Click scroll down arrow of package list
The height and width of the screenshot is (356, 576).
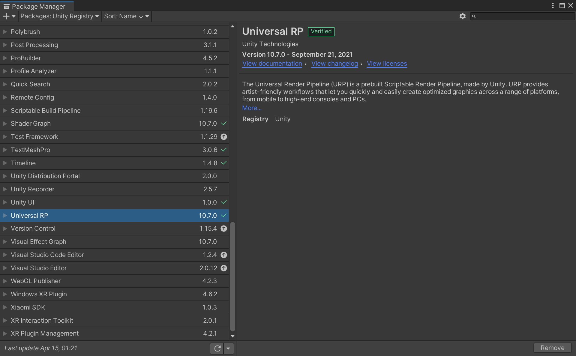[232, 336]
